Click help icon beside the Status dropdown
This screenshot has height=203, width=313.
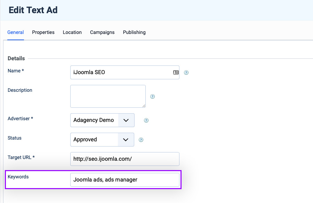tap(141, 140)
